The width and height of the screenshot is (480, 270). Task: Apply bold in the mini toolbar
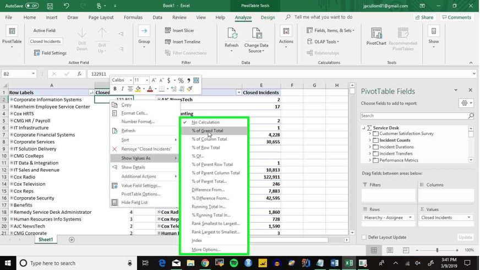click(x=115, y=89)
